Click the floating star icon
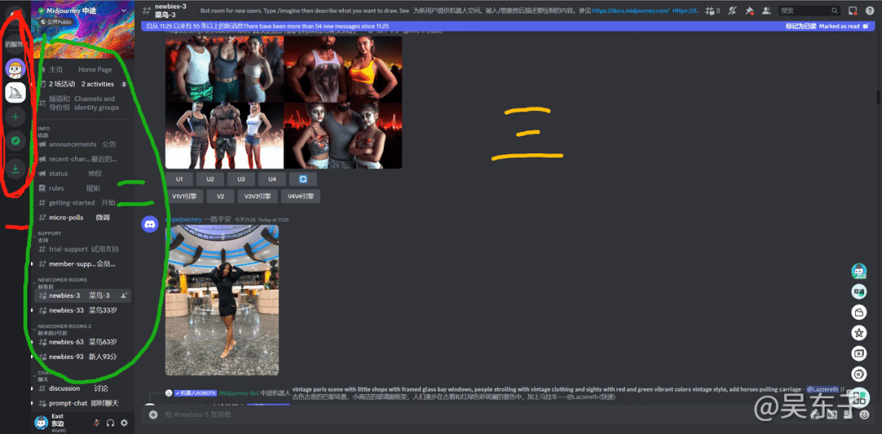 point(859,333)
